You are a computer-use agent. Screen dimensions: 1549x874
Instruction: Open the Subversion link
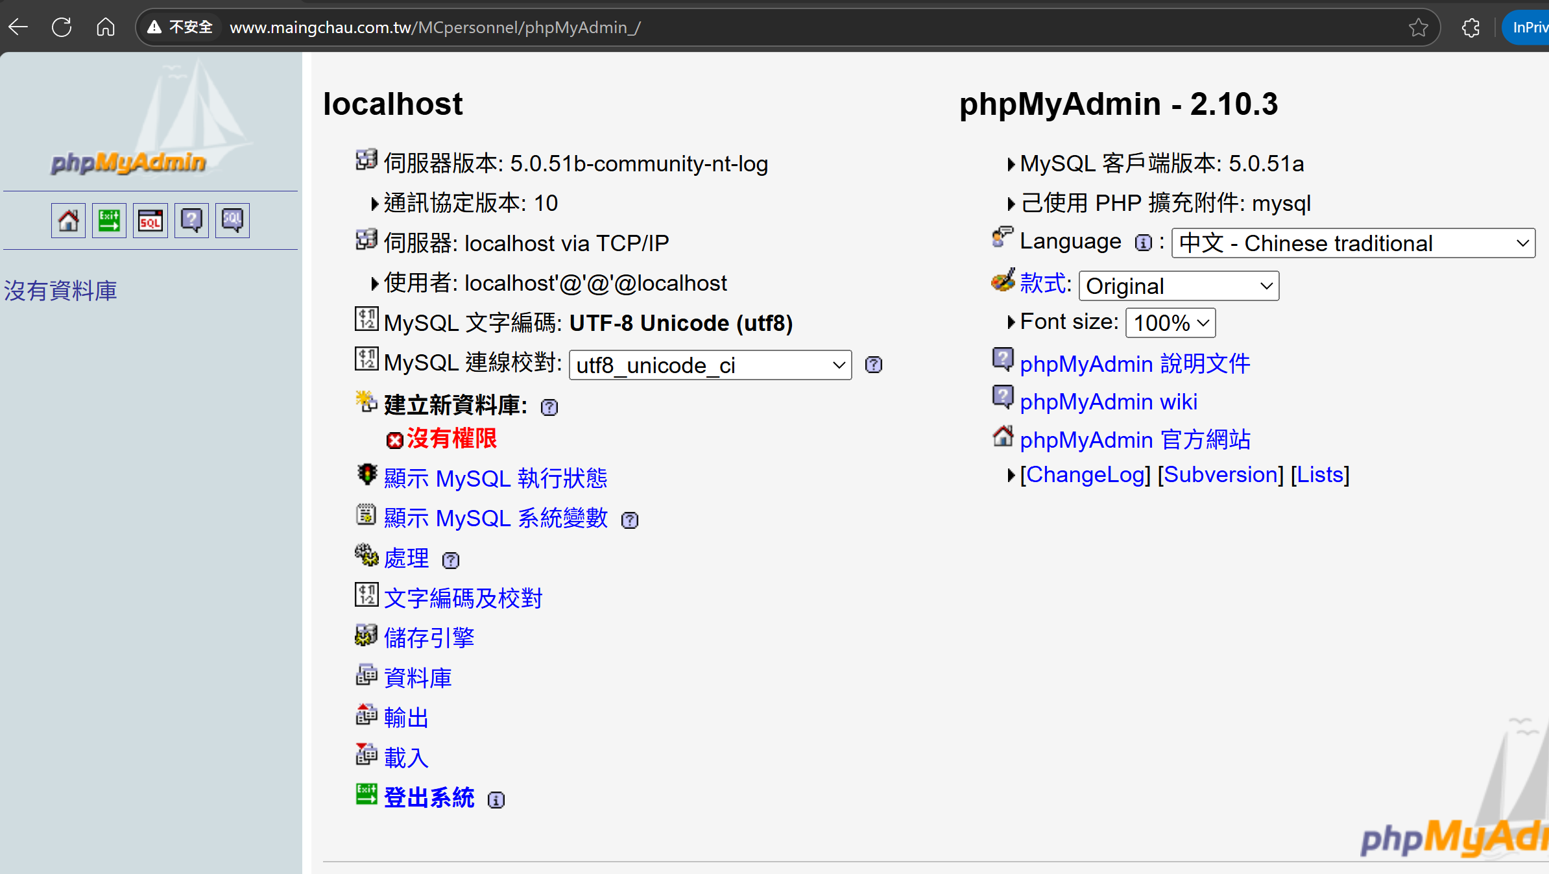1221,475
